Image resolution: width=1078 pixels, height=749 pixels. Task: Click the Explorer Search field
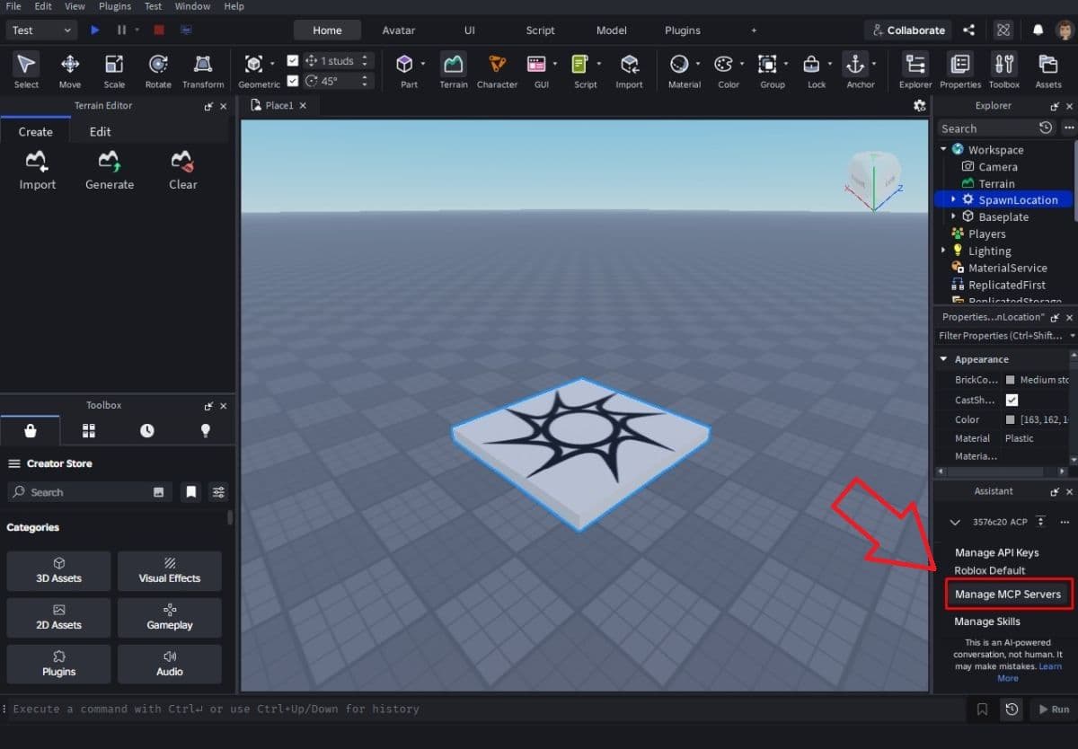click(x=985, y=128)
